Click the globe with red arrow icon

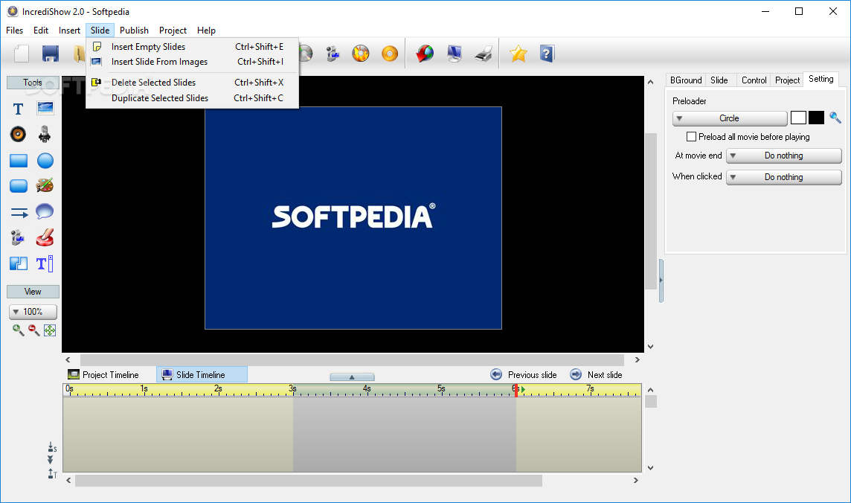click(x=425, y=54)
